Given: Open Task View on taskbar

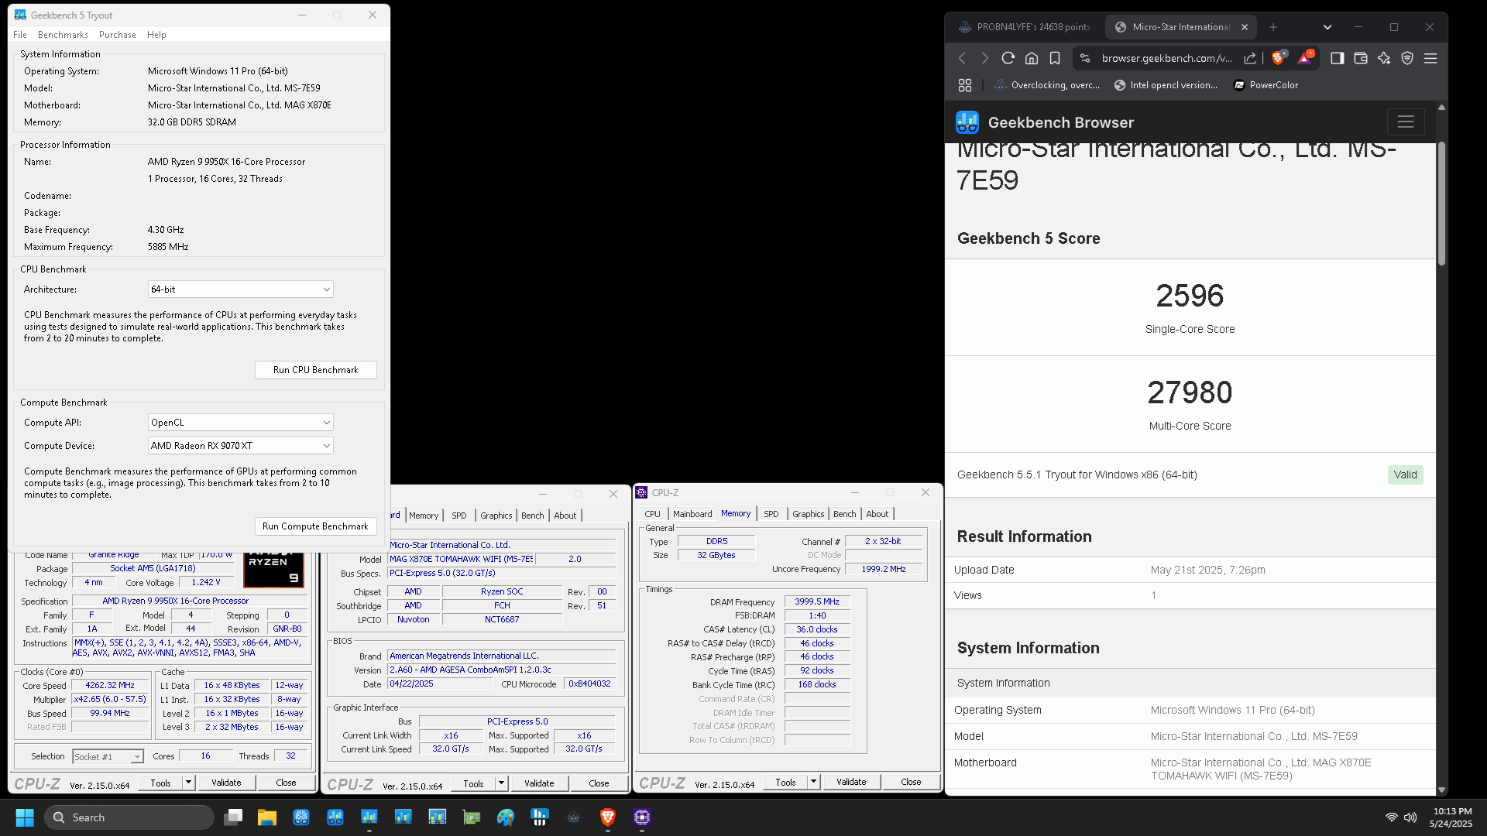Looking at the screenshot, I should (233, 817).
